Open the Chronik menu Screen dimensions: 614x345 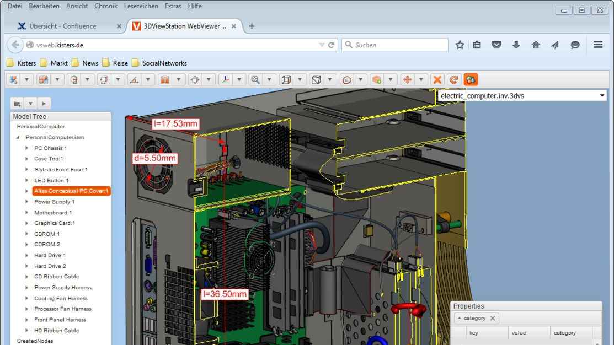tap(106, 6)
